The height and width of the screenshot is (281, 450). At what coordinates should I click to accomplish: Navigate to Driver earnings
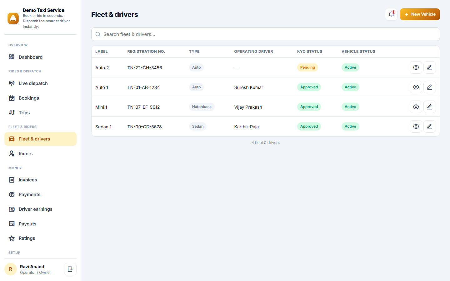pyautogui.click(x=40, y=209)
